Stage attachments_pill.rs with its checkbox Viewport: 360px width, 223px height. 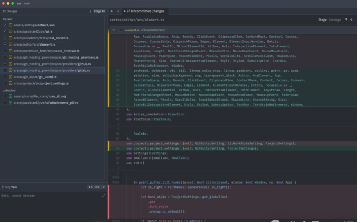[5, 103]
